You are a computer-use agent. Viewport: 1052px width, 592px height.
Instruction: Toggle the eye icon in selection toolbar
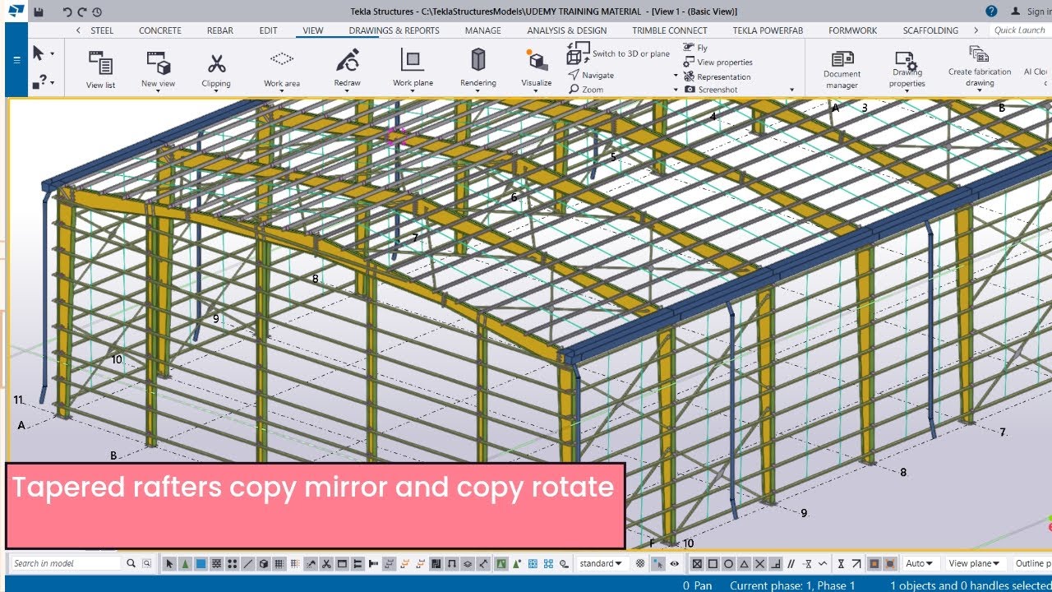coord(674,563)
